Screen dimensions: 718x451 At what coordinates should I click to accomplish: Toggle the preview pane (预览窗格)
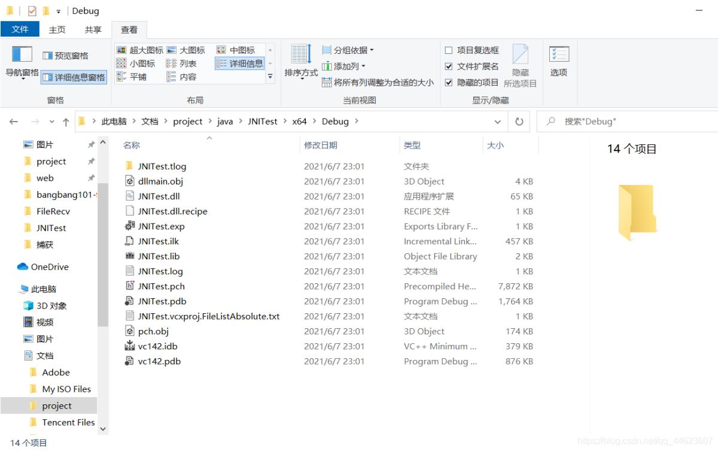pos(66,56)
